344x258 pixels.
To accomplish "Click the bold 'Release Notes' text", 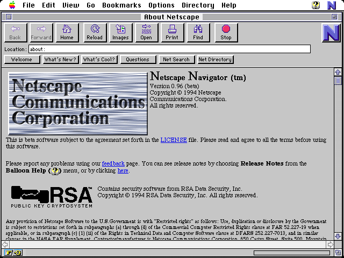I will coord(262,163).
